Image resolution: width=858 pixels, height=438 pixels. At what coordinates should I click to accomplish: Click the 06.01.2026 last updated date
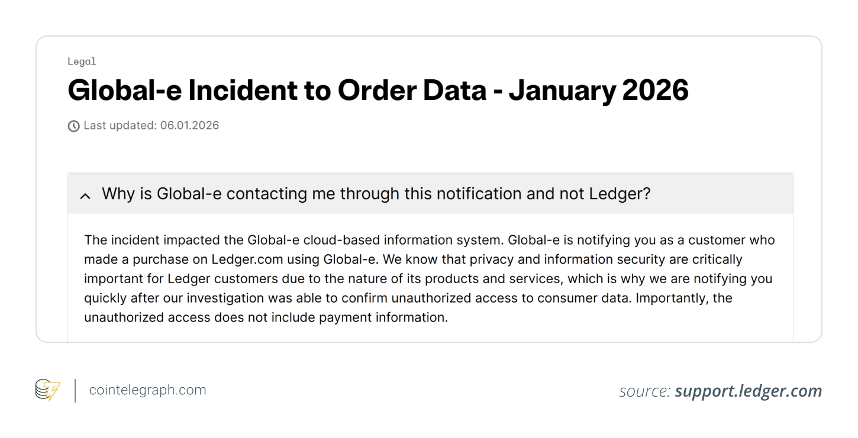[189, 125]
